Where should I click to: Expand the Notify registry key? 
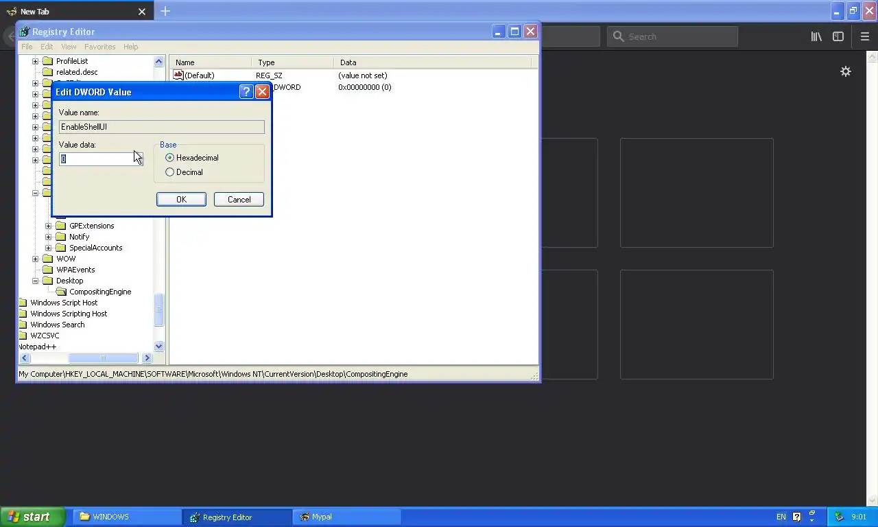tap(49, 237)
